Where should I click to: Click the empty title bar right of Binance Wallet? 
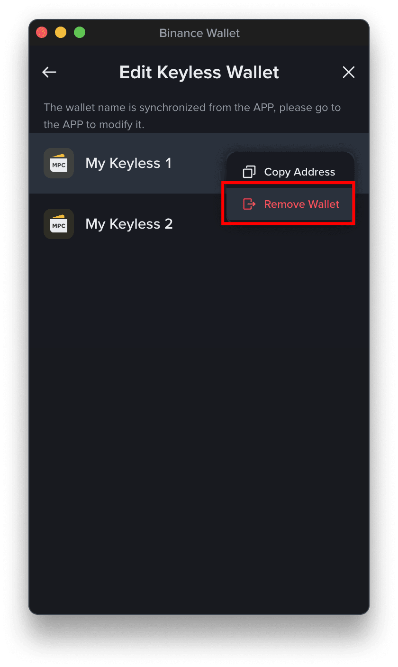coord(303,33)
